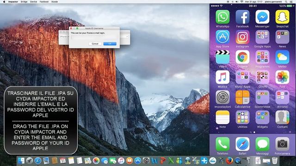
Task: Click the Wi-Fi status icon in menu bar
Action: [241, 2]
